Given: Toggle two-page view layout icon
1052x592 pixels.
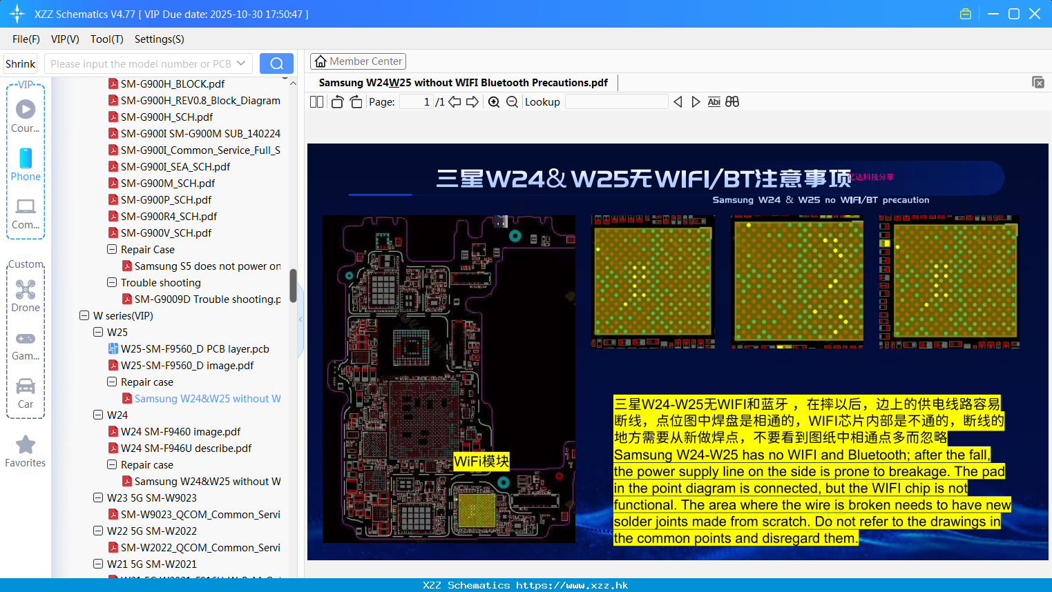Looking at the screenshot, I should tap(316, 102).
